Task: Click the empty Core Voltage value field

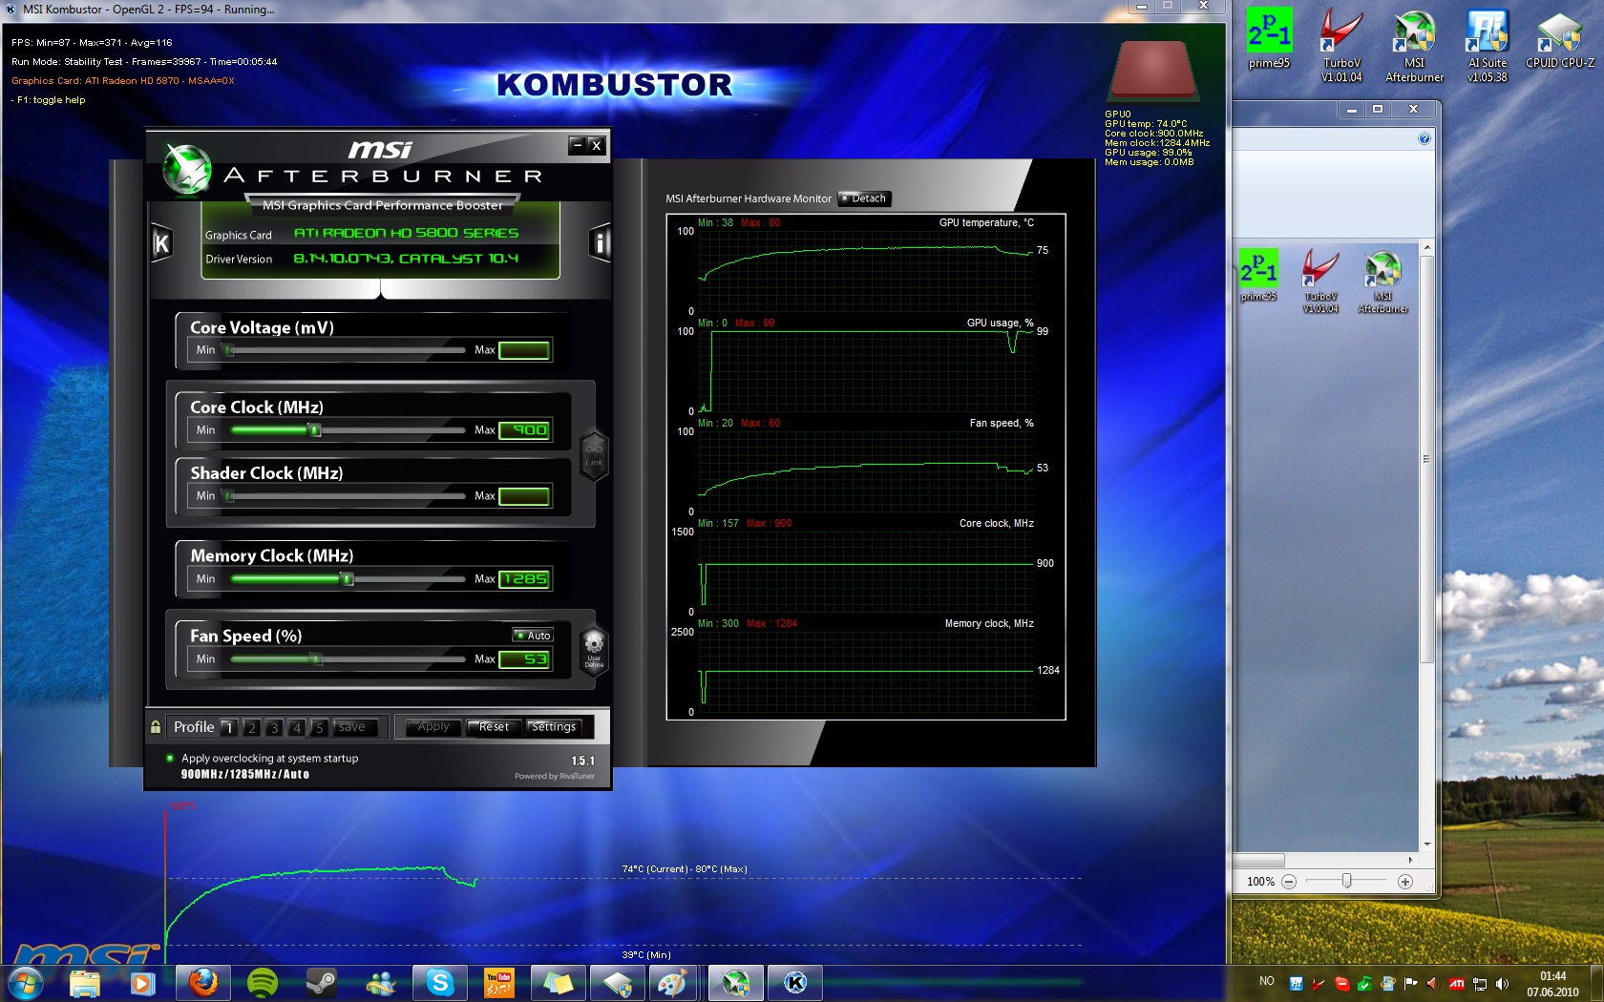Action: (524, 350)
